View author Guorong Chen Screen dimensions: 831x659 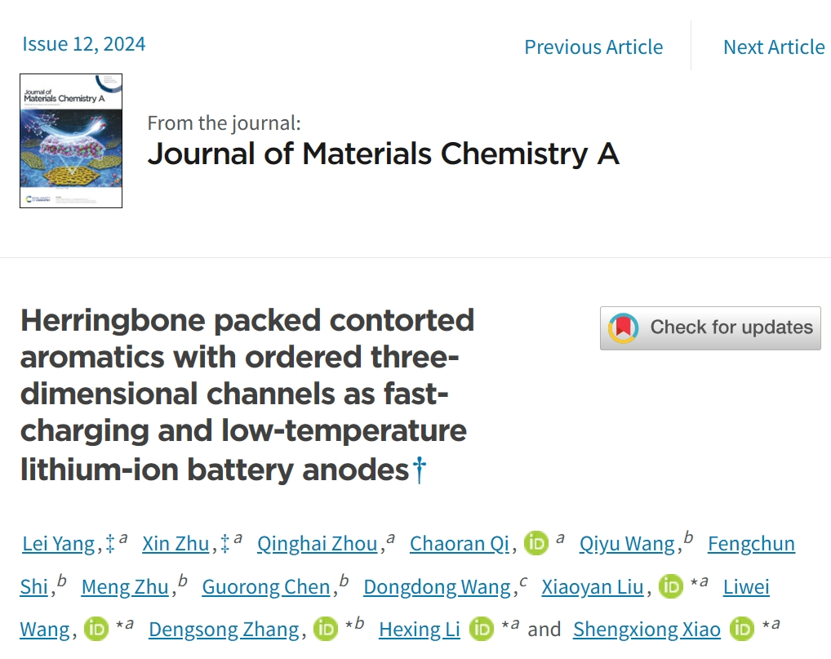[266, 587]
